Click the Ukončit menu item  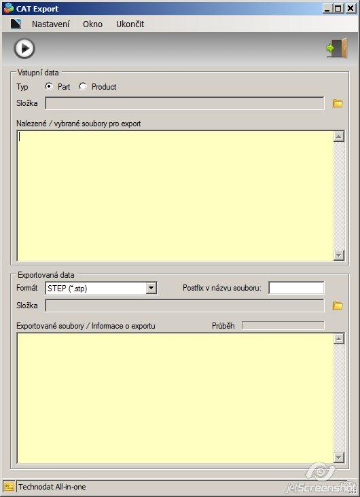point(130,24)
